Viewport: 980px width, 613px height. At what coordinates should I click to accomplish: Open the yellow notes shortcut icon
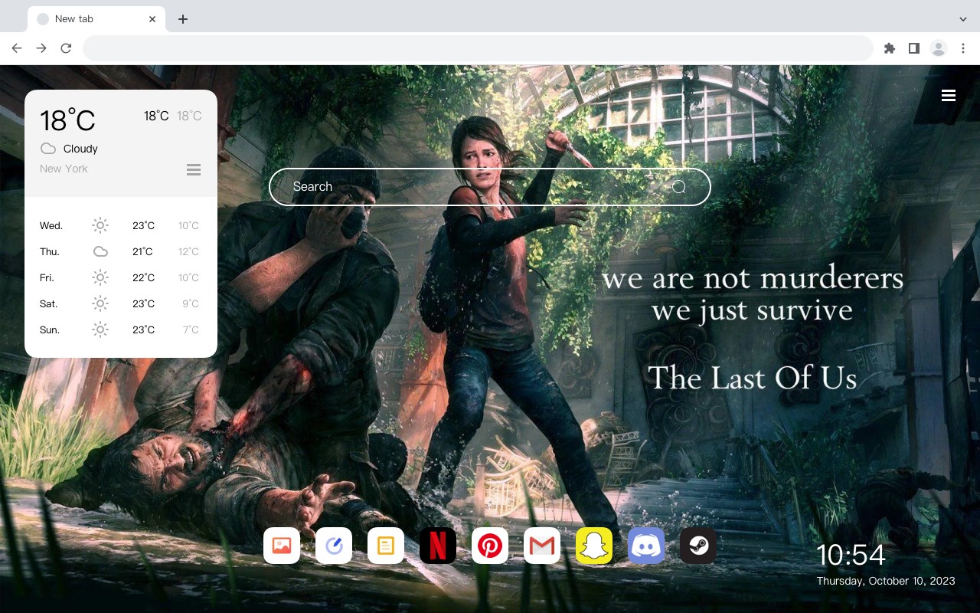[386, 546]
